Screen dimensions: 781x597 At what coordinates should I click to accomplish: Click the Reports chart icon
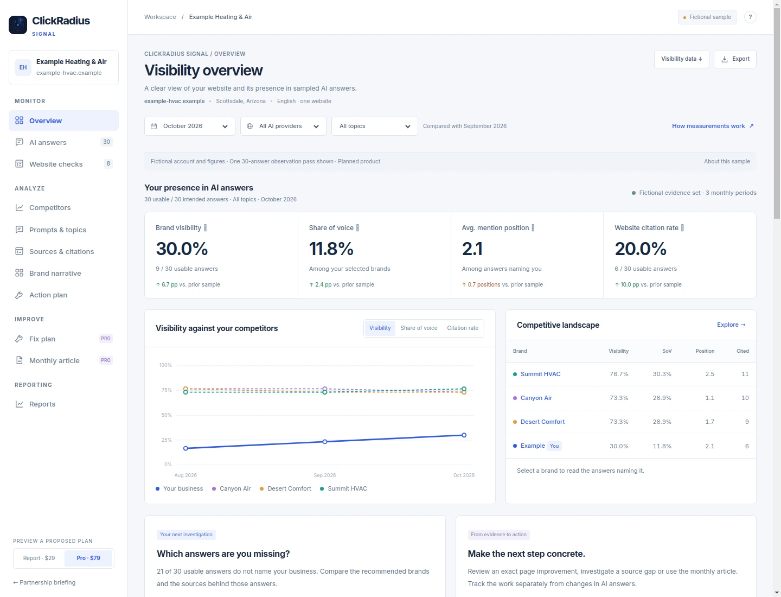click(x=20, y=404)
